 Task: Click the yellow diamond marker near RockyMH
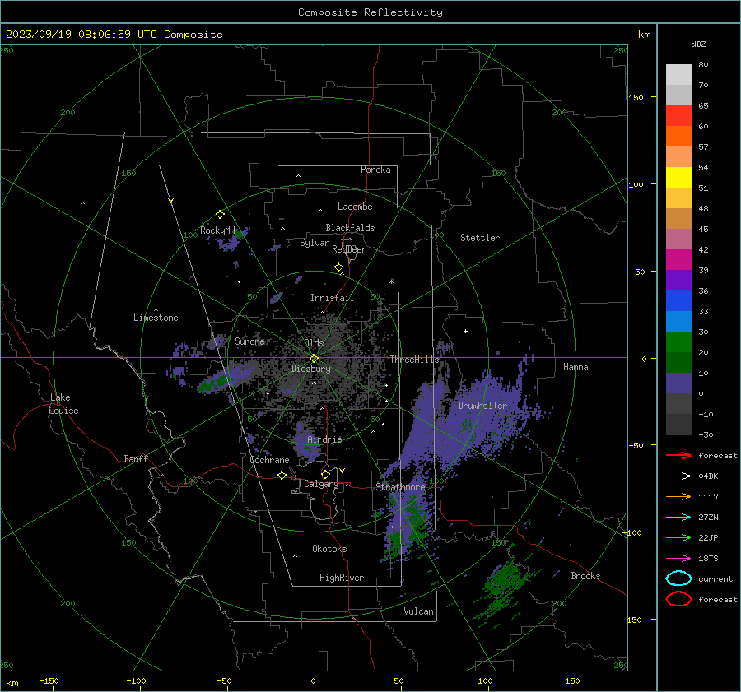click(x=220, y=215)
